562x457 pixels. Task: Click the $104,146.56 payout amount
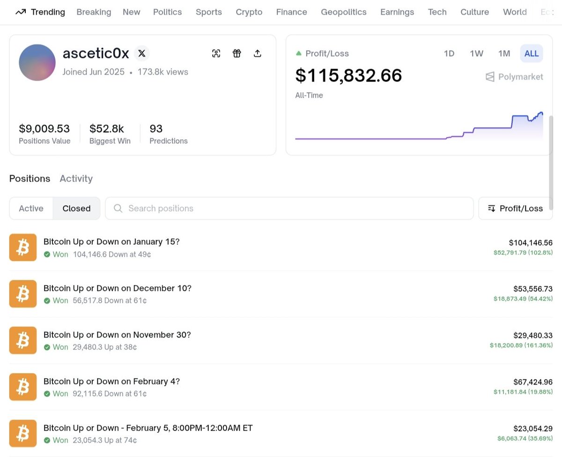(531, 243)
